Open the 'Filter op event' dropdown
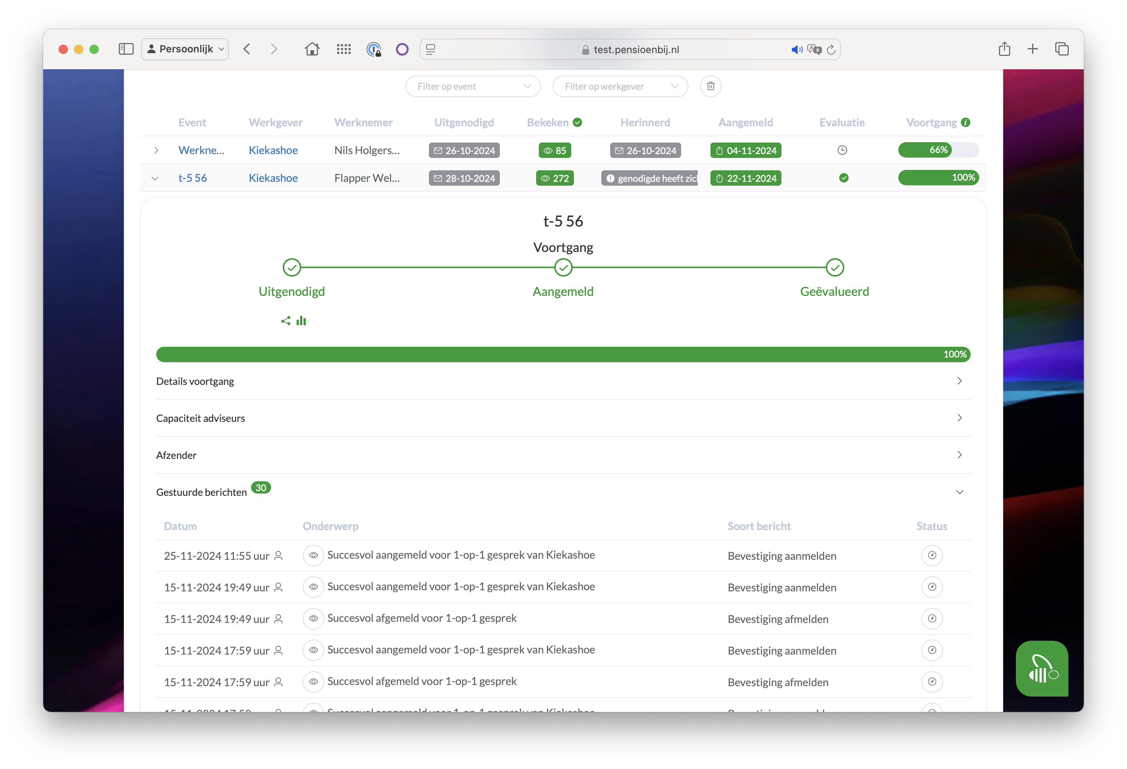This screenshot has height=769, width=1127. tap(473, 86)
